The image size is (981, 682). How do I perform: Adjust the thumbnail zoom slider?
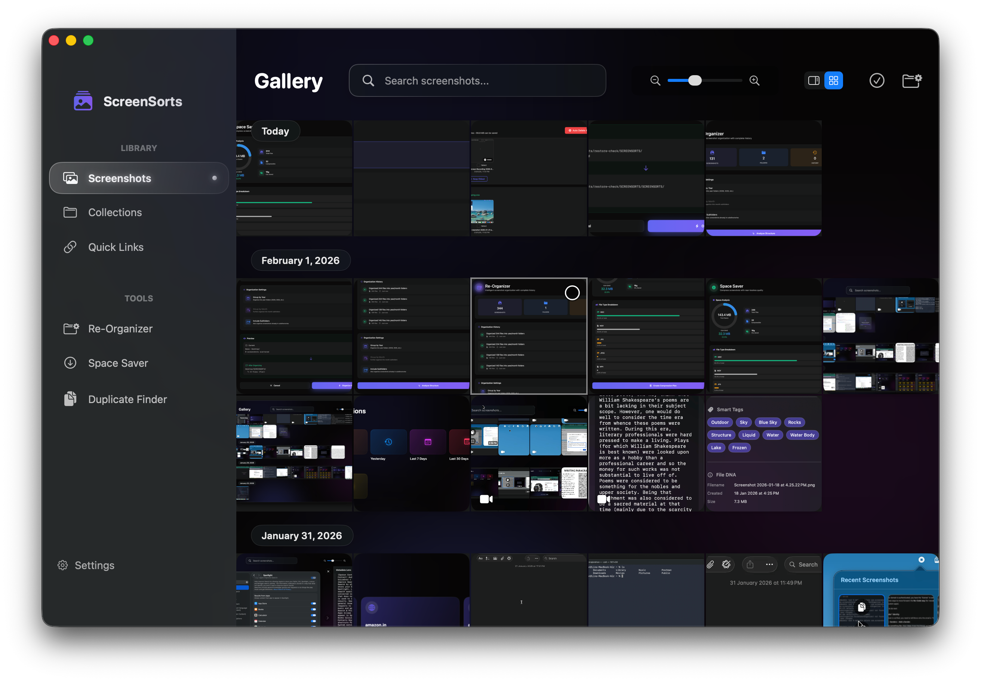695,80
